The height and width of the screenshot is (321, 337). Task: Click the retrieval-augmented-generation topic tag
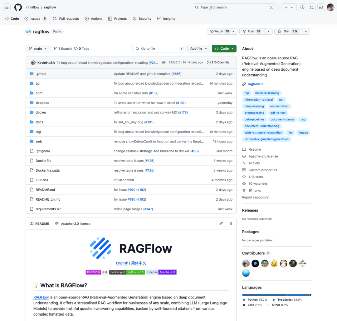[x=266, y=139]
